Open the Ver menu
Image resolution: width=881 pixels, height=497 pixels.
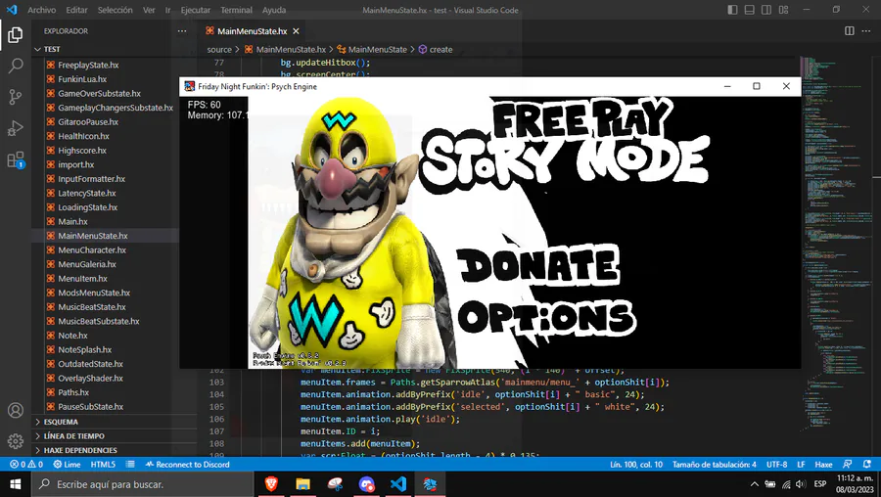(x=149, y=10)
